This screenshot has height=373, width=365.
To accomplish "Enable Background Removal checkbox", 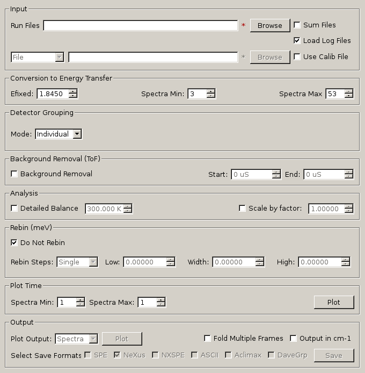I will click(14, 174).
